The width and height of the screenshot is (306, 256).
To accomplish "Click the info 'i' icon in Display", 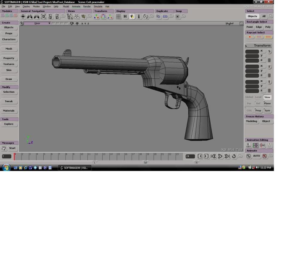I will tap(139, 16).
